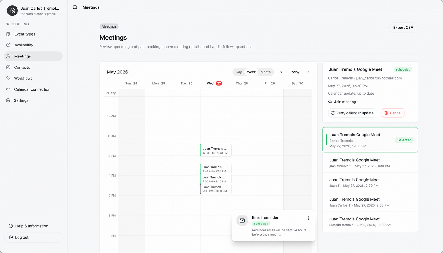Viewport: 443px width, 253px height.
Task: Select the juan tremols 2 1:30 PM meeting
Action: (x=370, y=163)
